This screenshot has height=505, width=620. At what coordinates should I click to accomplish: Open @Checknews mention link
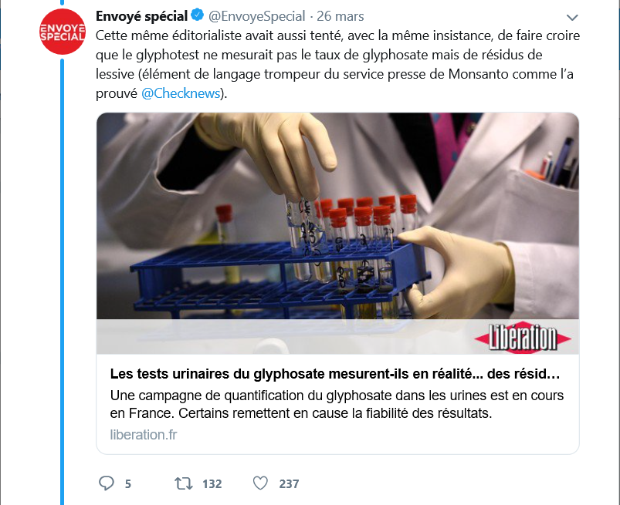(x=181, y=93)
